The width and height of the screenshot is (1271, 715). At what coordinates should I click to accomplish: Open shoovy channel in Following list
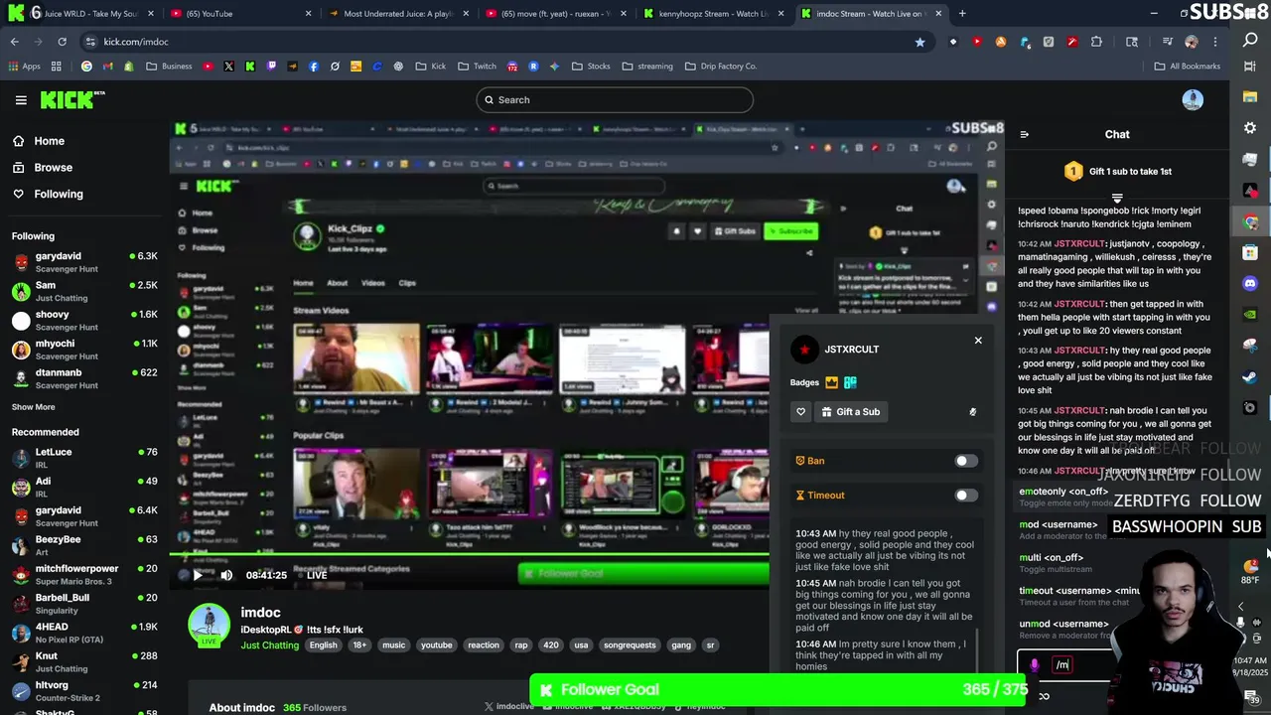[x=84, y=320]
